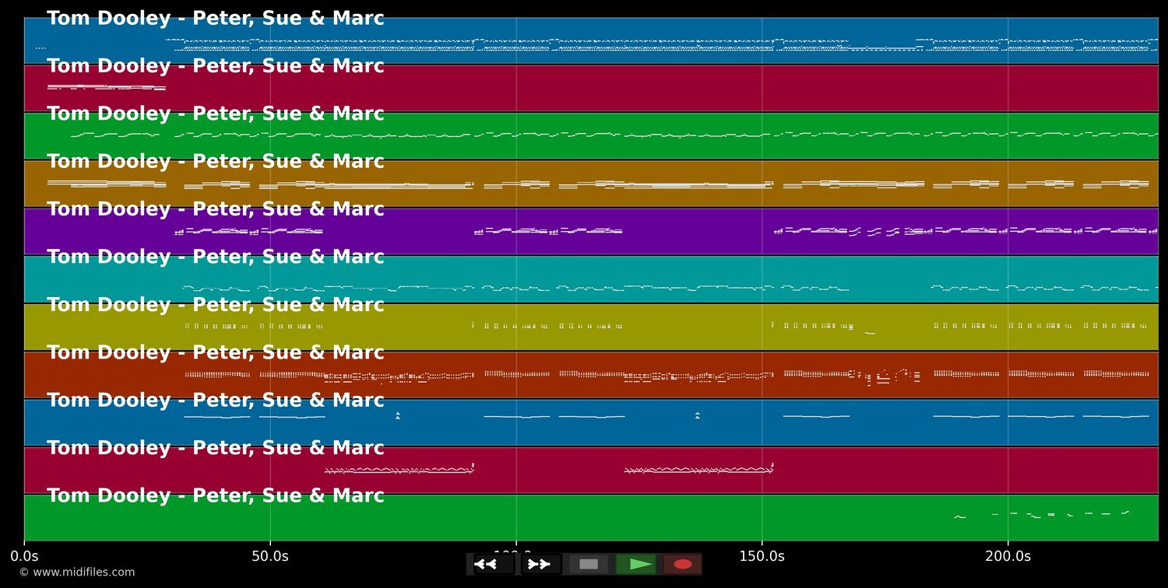Select the orange track's Tom Dooley label

point(216,162)
